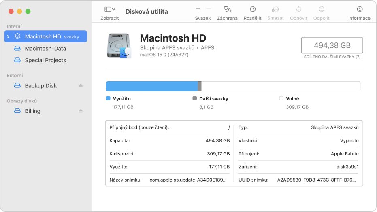This screenshot has width=377, height=212.
Task: Click the Odpojit unmount icon
Action: (322, 9)
